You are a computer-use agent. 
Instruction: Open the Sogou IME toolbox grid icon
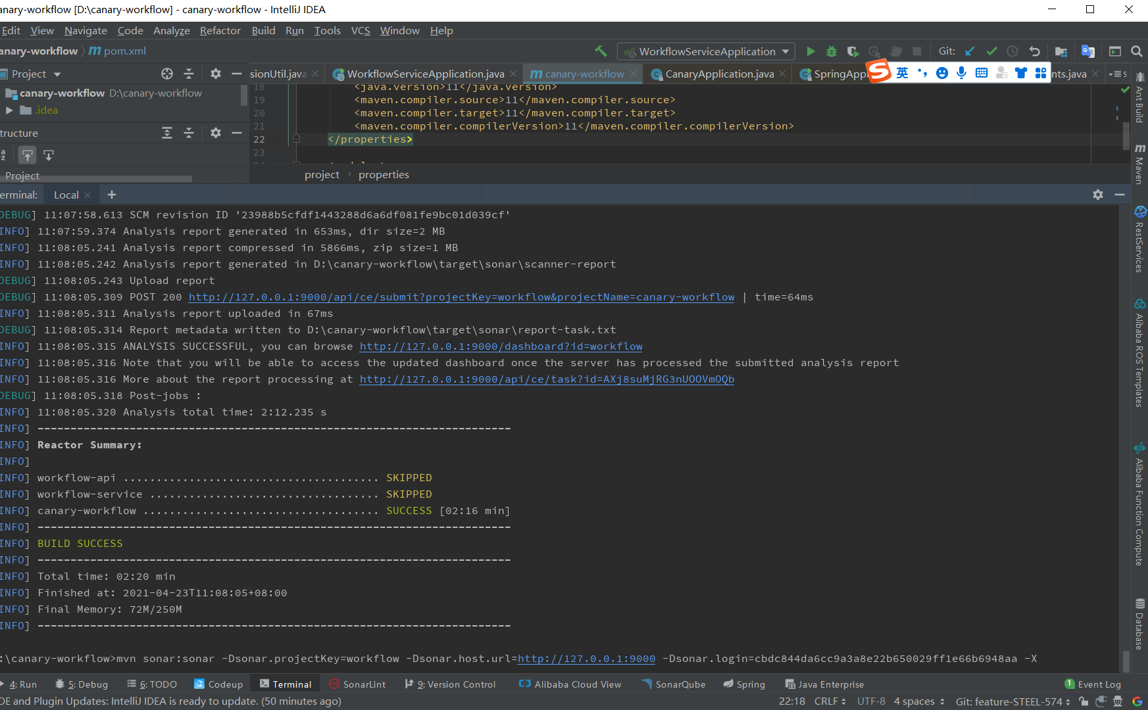(x=1041, y=73)
